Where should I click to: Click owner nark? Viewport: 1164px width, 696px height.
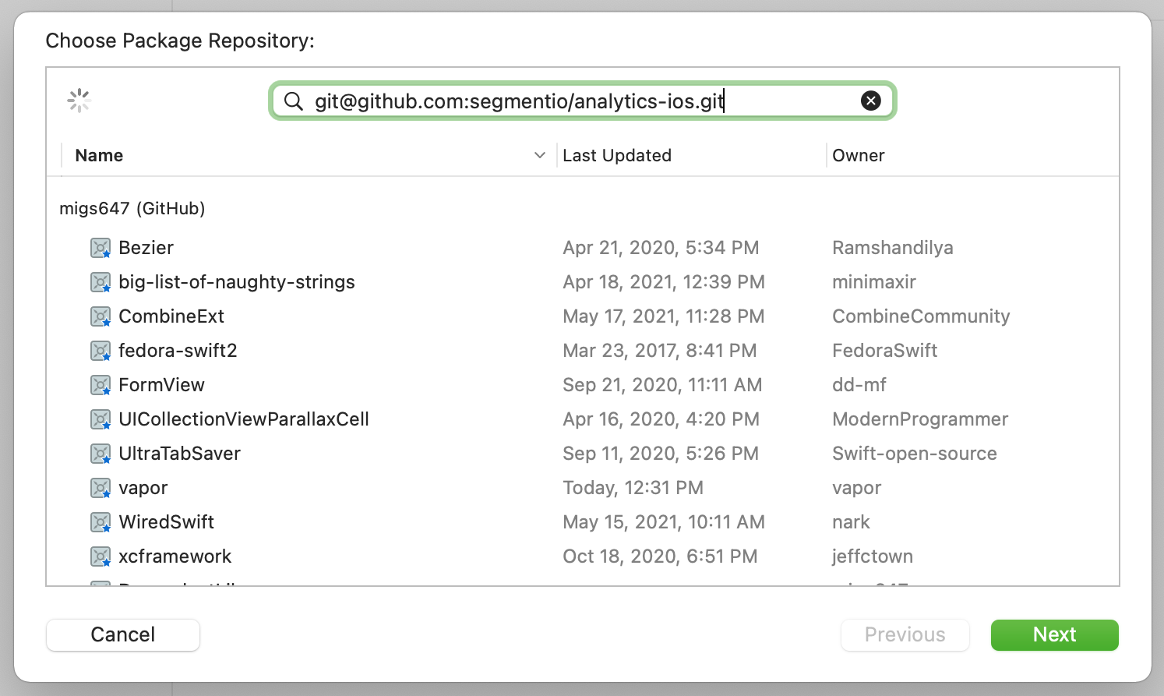click(851, 522)
